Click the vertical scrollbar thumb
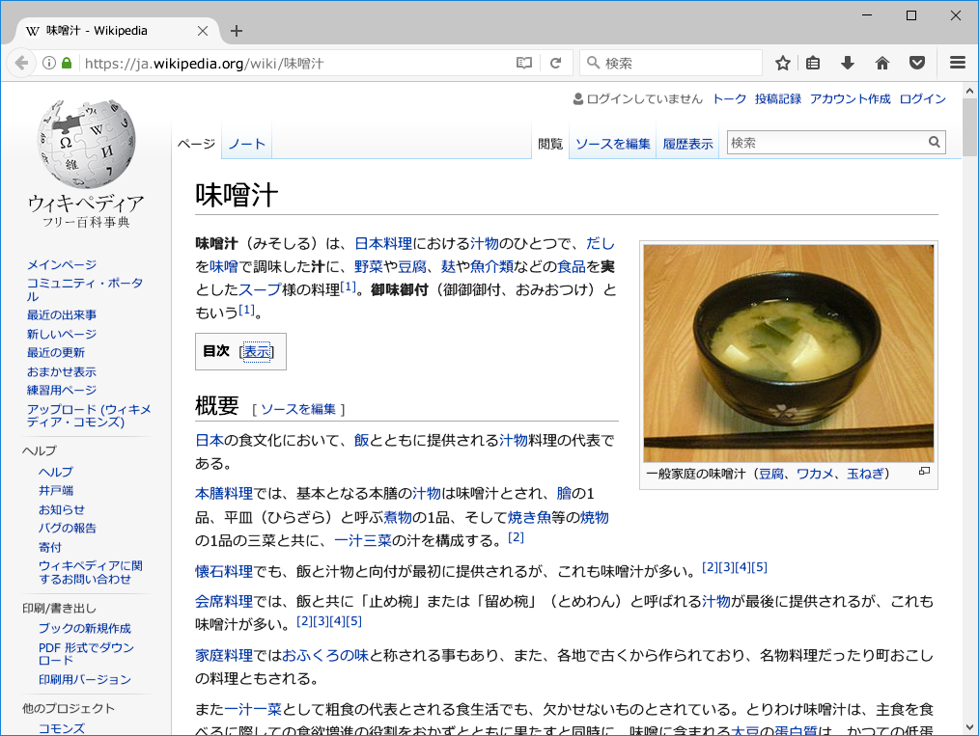The image size is (979, 736). click(x=969, y=126)
